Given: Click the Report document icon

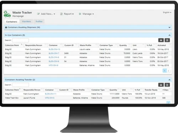Looking at the screenshot, I should tap(61, 14).
